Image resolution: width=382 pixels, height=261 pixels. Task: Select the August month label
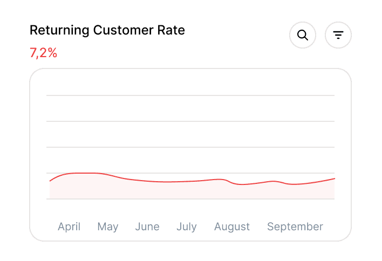click(232, 226)
